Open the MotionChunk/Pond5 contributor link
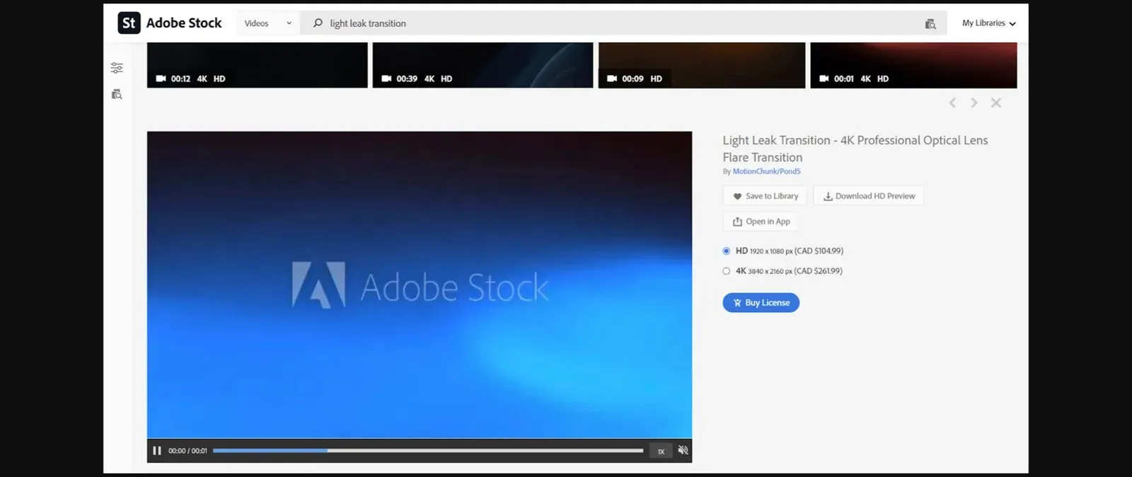The image size is (1132, 477). [766, 171]
